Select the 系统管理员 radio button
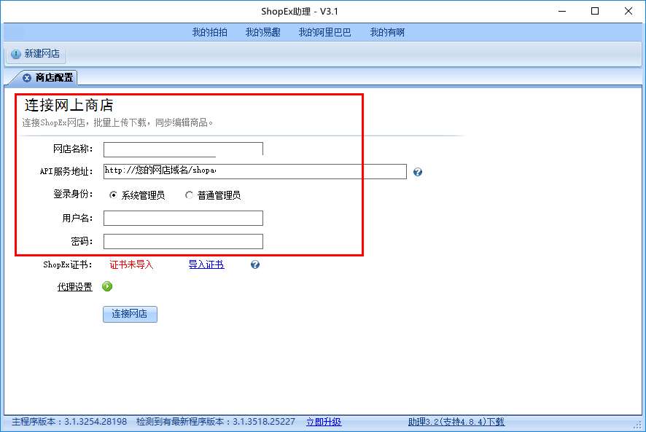646x432 pixels. coord(113,195)
